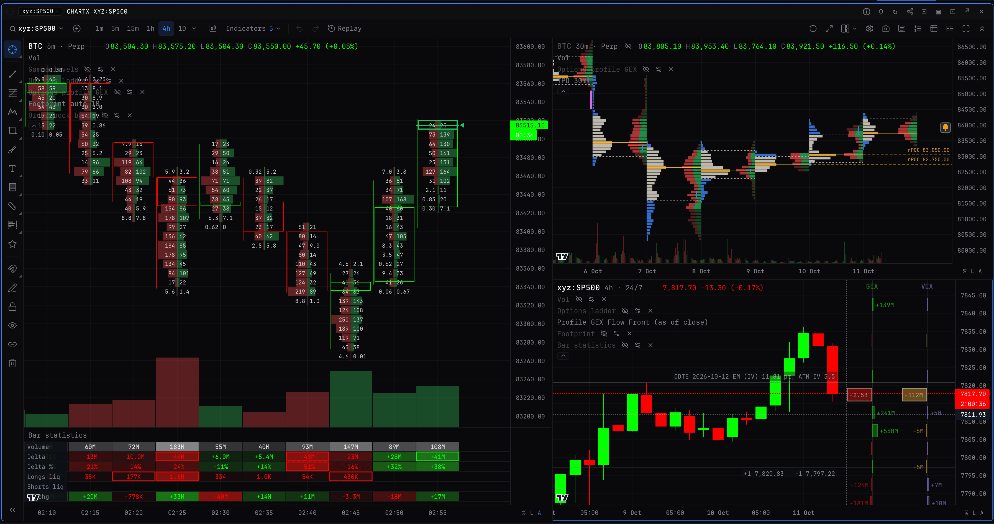
Task: Select the trend line drawing tool
Action: 12,74
